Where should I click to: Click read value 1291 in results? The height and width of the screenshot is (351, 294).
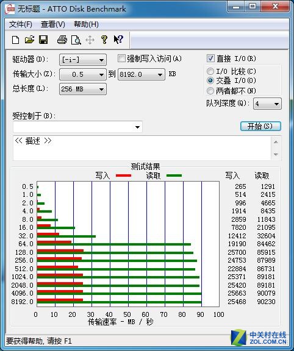pyautogui.click(x=268, y=186)
